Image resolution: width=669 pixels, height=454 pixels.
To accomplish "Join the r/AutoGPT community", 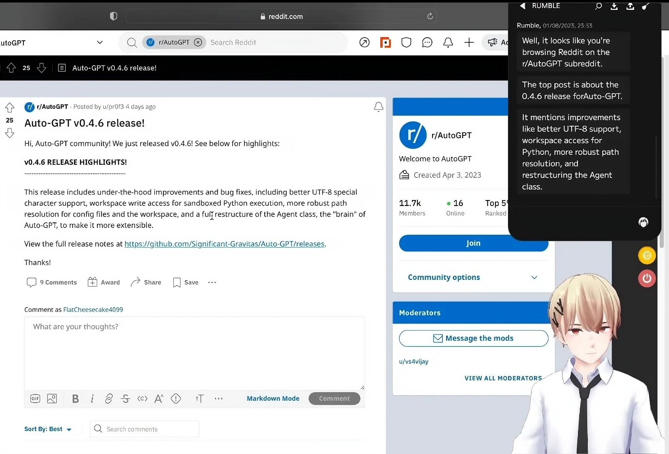I will click(x=473, y=243).
